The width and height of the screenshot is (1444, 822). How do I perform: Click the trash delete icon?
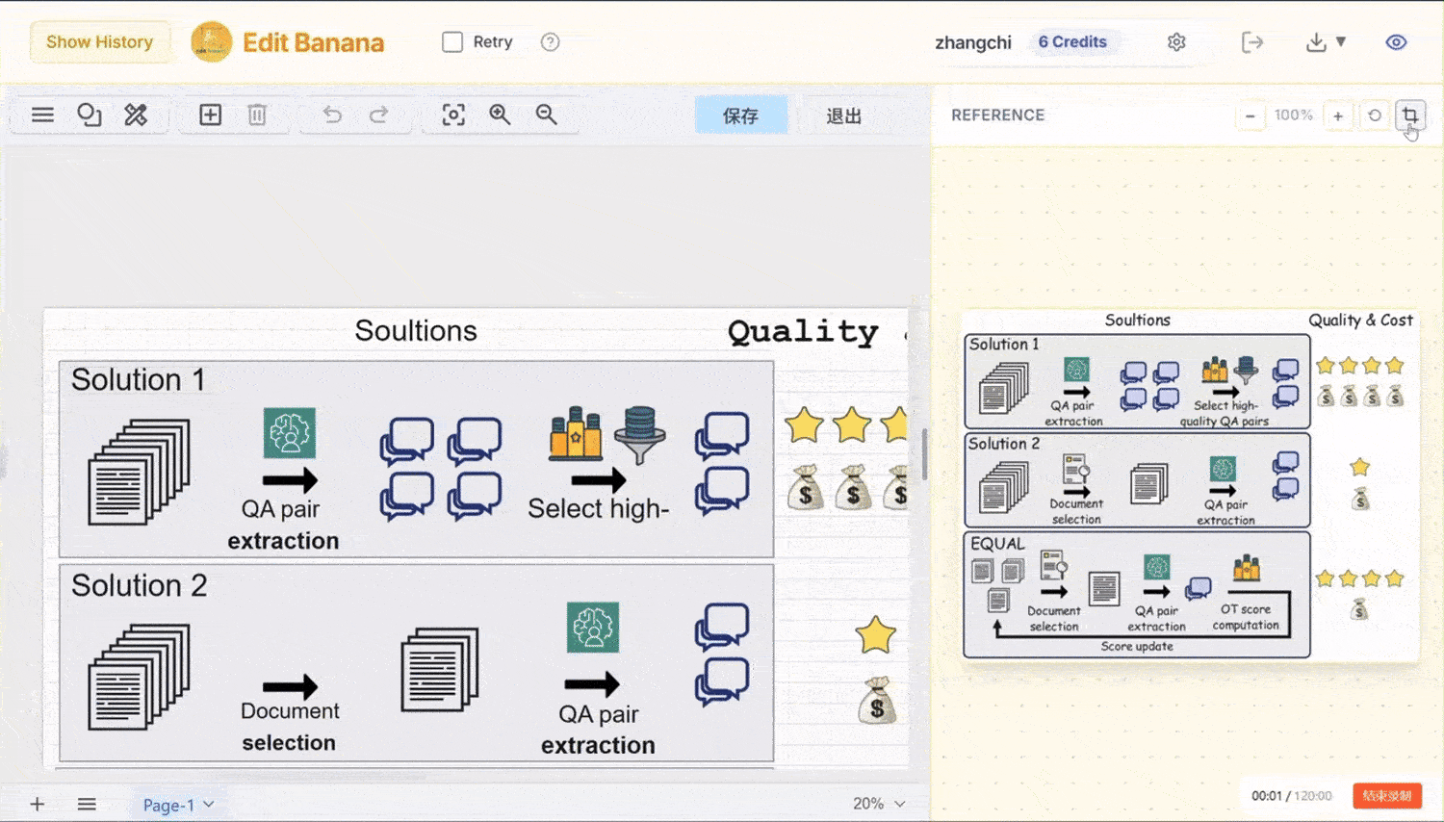pos(256,115)
